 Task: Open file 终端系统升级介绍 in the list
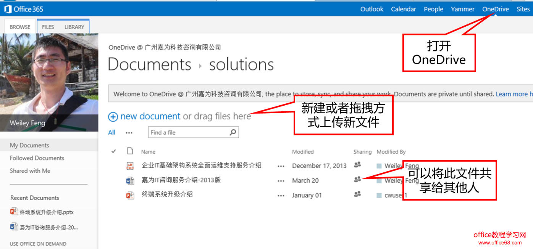point(167,194)
